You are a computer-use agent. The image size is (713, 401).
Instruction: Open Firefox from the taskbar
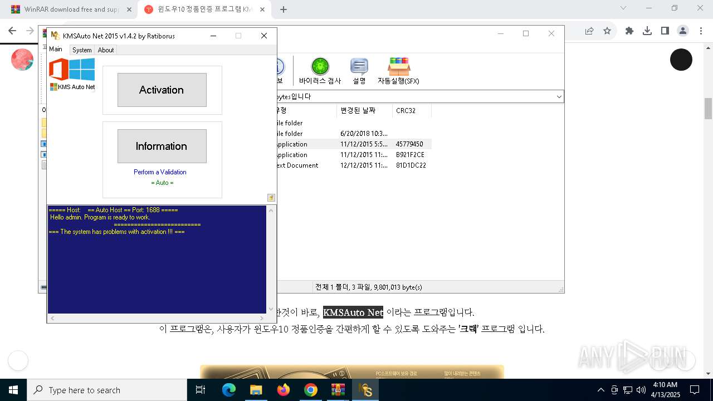(284, 390)
